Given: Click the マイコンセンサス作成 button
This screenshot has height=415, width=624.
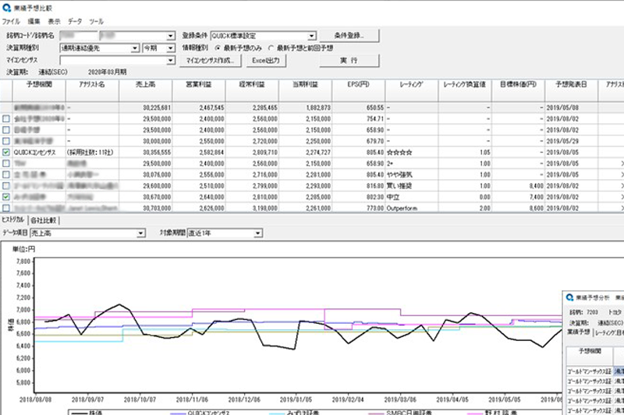Looking at the screenshot, I should pos(210,61).
